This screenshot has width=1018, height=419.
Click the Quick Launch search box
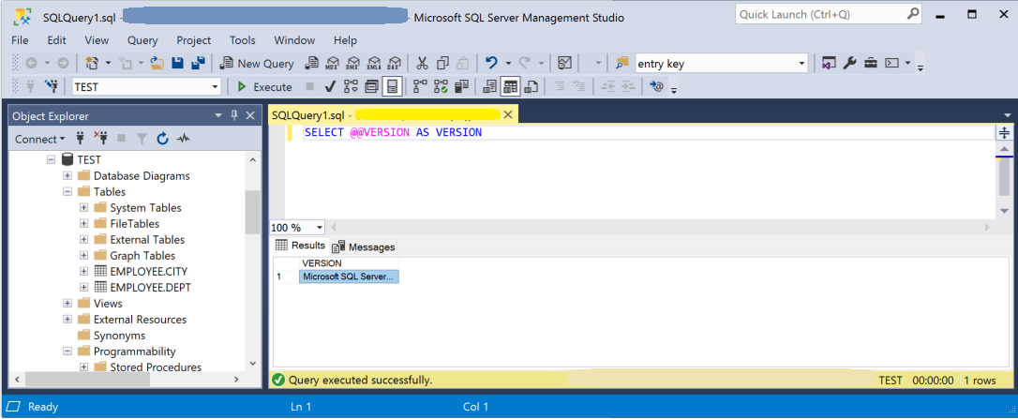(819, 15)
